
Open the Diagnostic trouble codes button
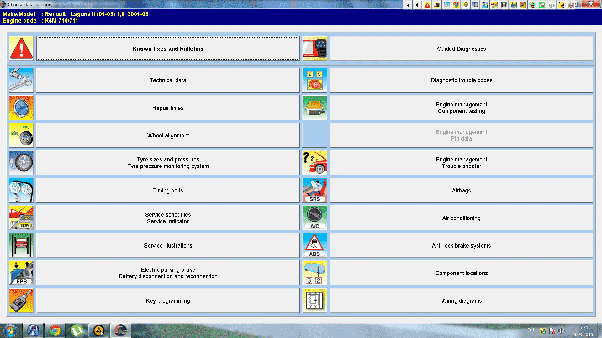461,80
